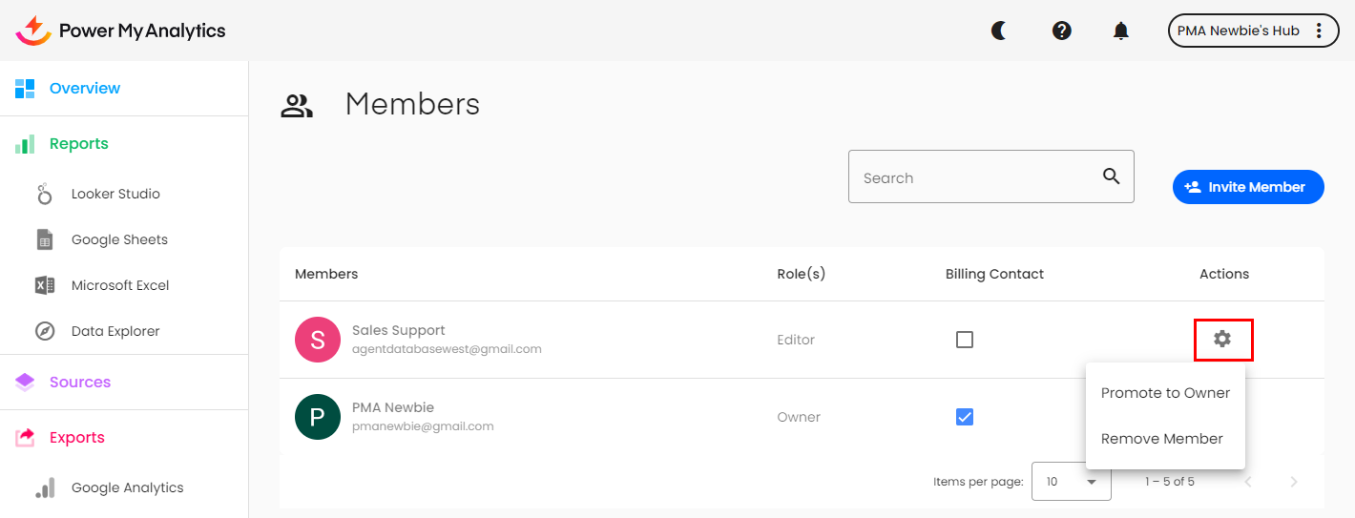This screenshot has height=518, width=1355.
Task: Go to the Overview section
Action: pos(85,88)
